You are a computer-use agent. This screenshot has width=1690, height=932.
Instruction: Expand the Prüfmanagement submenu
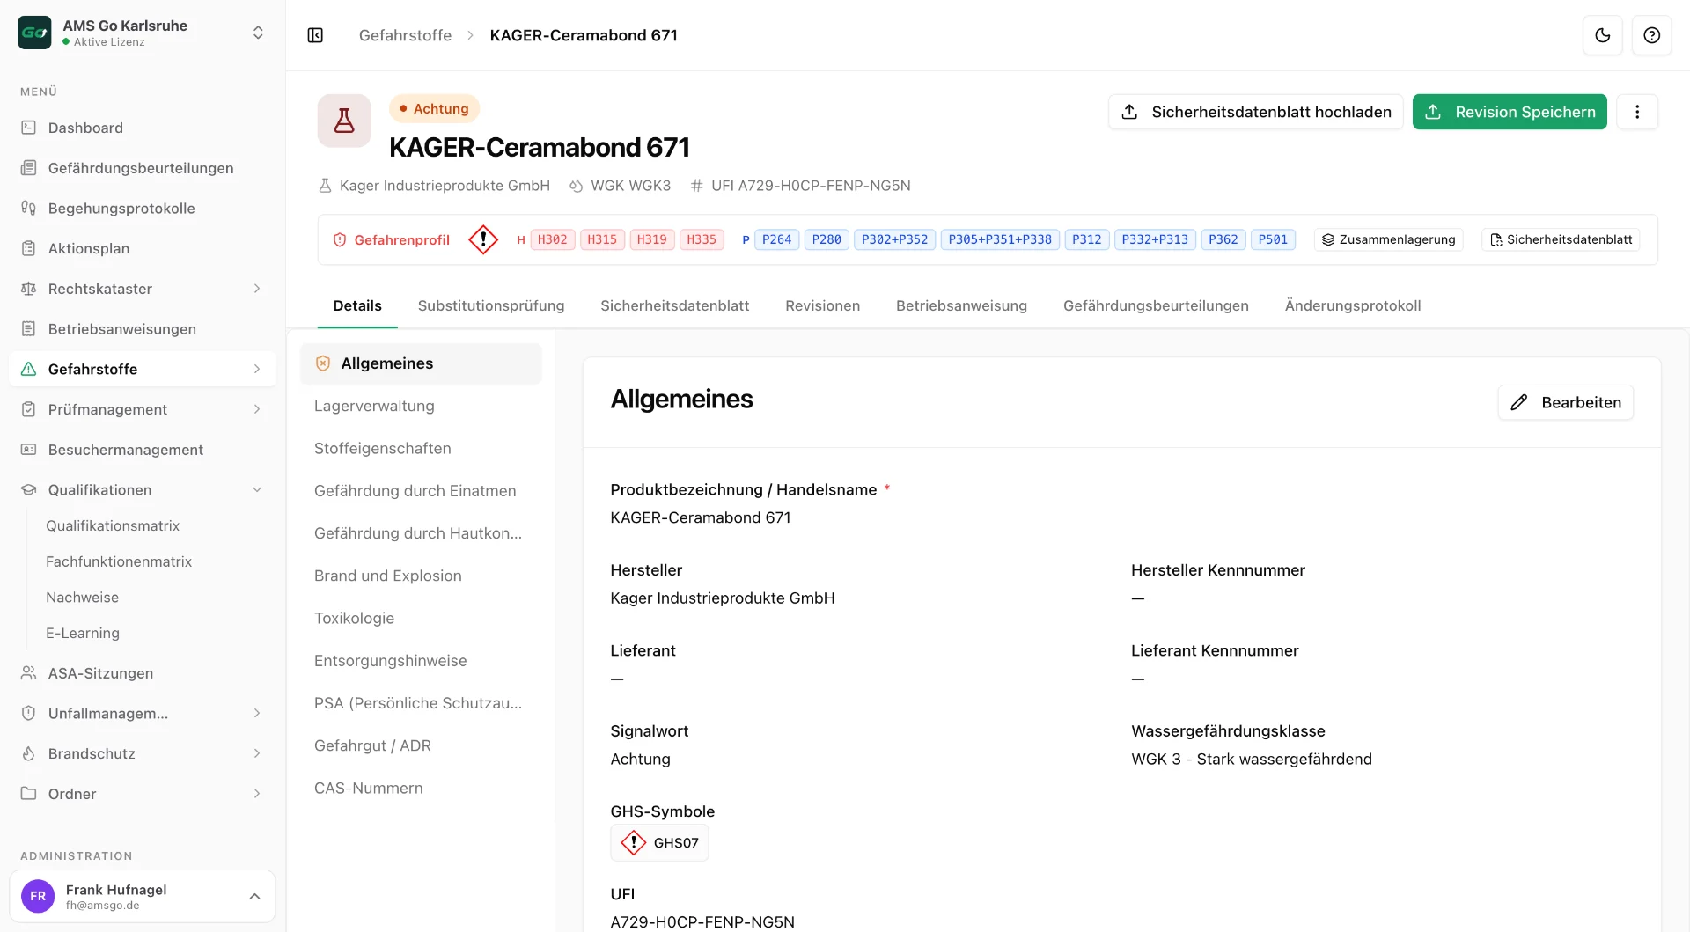click(x=257, y=409)
